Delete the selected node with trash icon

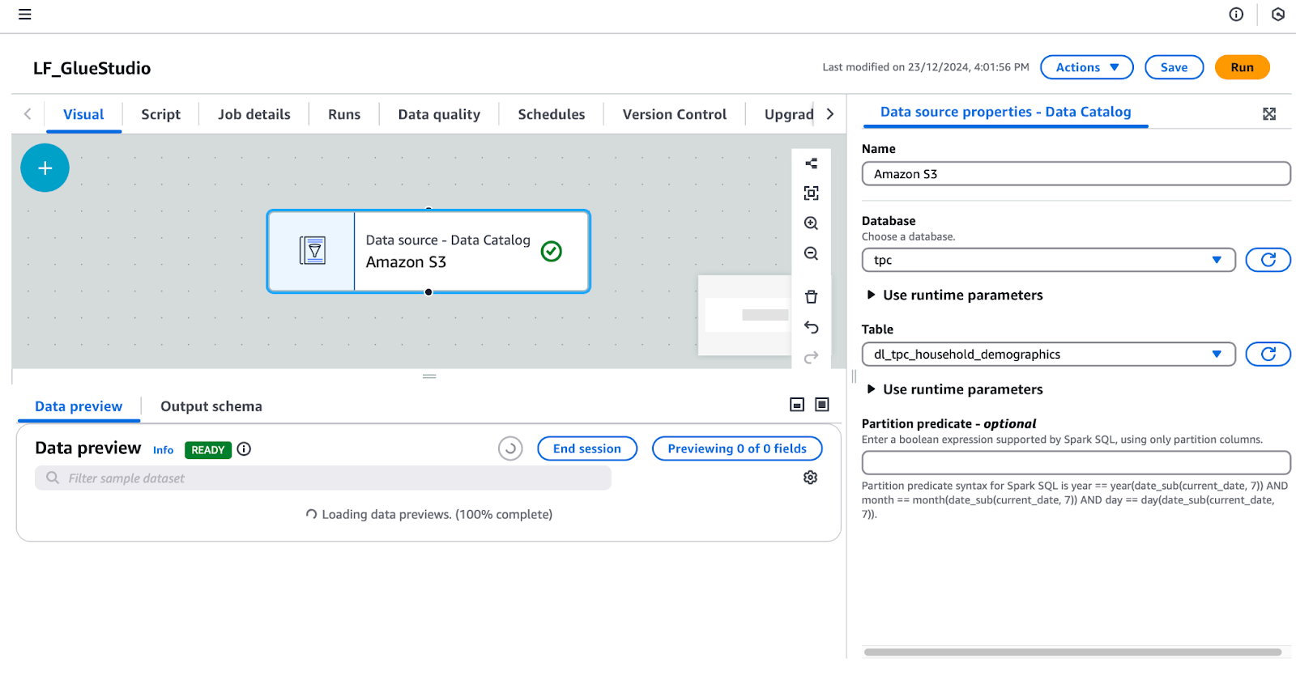(x=811, y=297)
